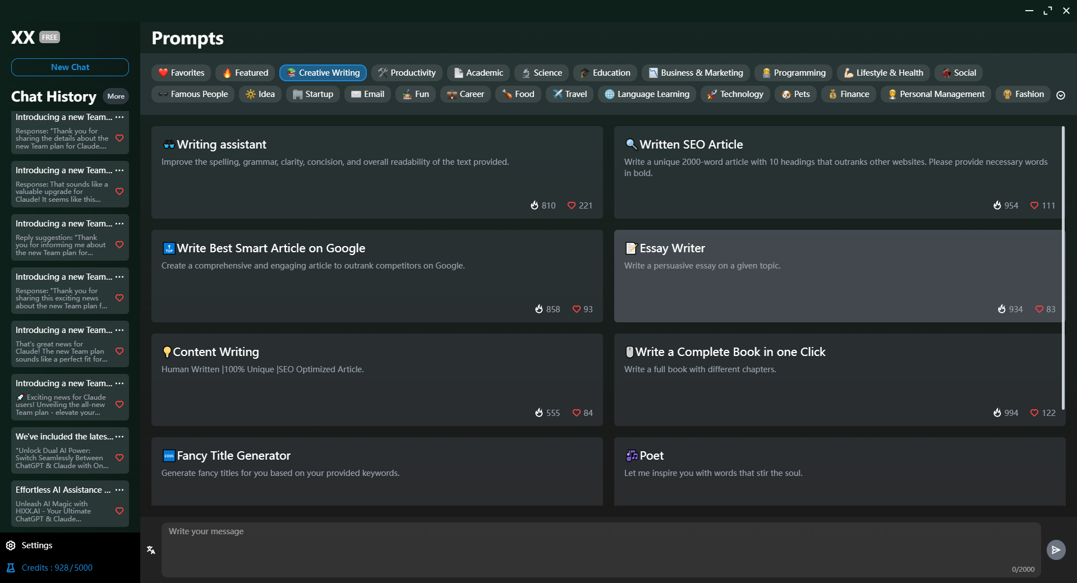
Task: Click fire icon on Content Writing card
Action: (x=539, y=413)
